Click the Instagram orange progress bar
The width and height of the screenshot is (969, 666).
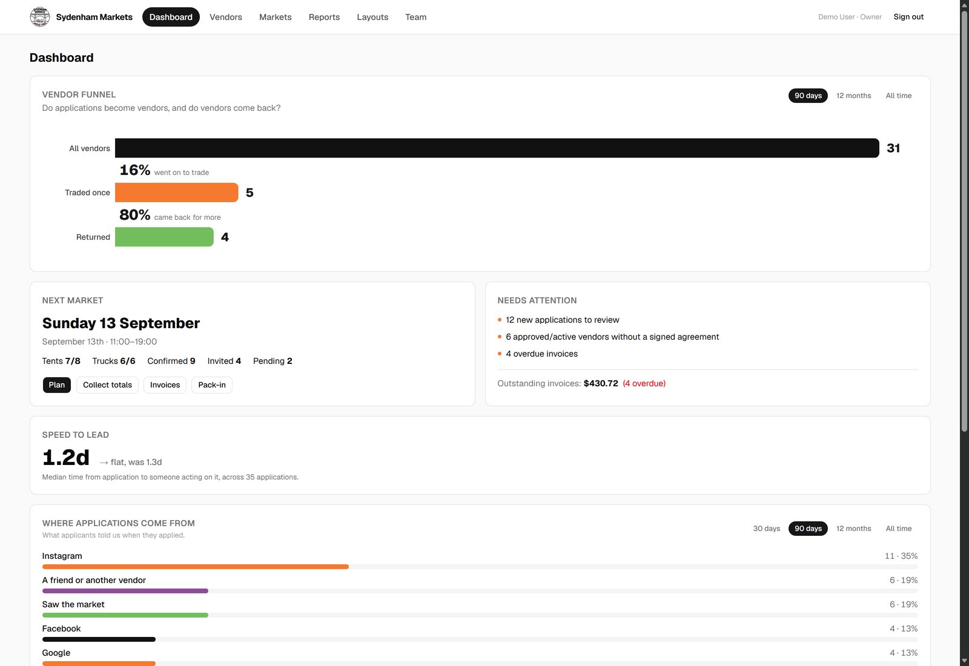click(196, 567)
